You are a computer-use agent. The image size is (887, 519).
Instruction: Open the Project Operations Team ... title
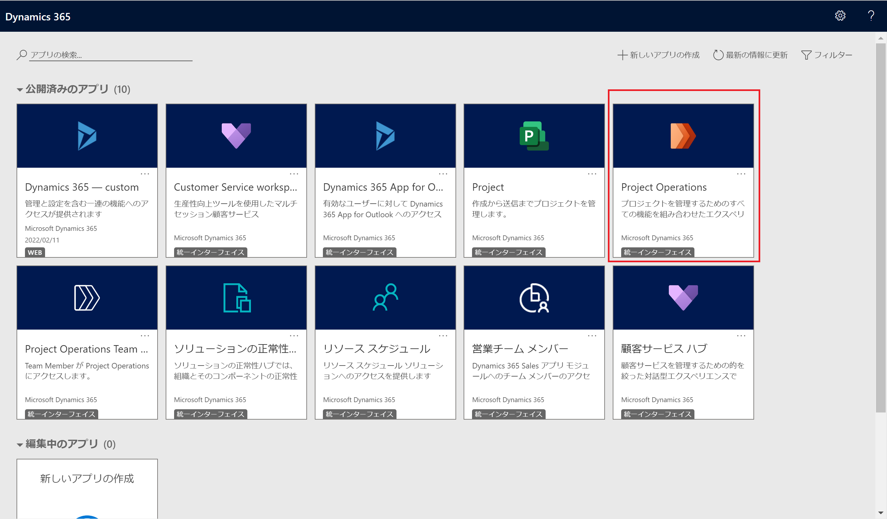(86, 349)
